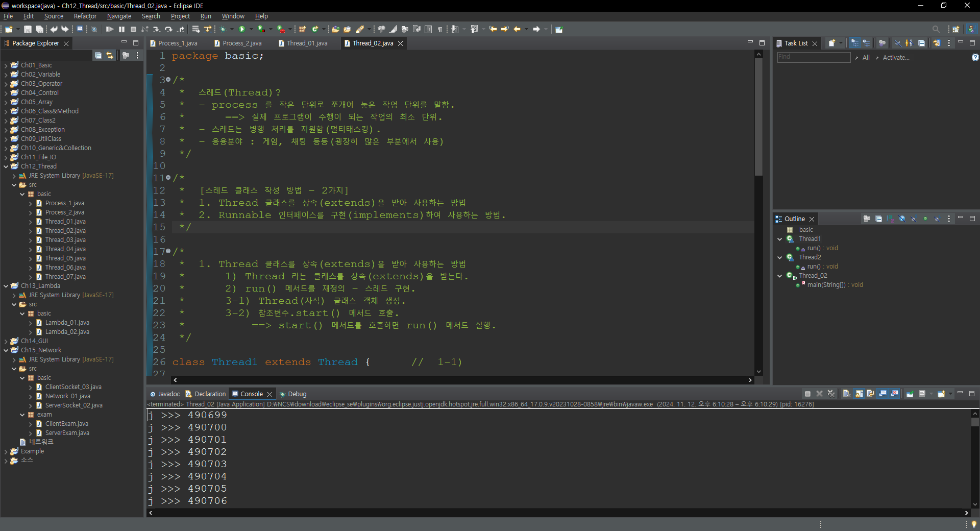The image size is (980, 531).
Task: Click the Save All toolbar icon
Action: (39, 30)
